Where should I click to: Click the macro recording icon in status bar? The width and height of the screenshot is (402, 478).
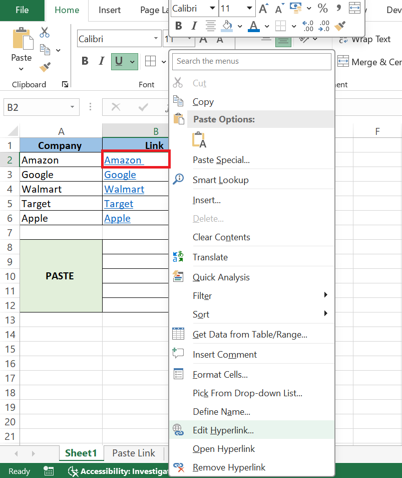pyautogui.click(x=49, y=471)
